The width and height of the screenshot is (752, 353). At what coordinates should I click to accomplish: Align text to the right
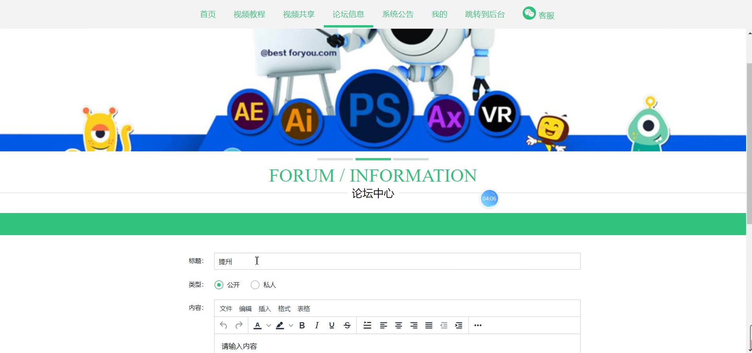[x=414, y=325]
